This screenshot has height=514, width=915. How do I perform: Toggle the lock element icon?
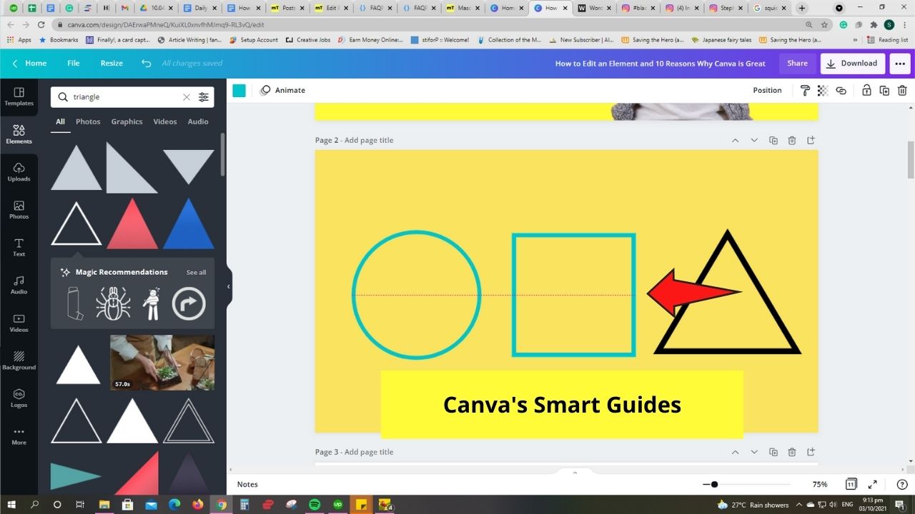[x=866, y=91]
